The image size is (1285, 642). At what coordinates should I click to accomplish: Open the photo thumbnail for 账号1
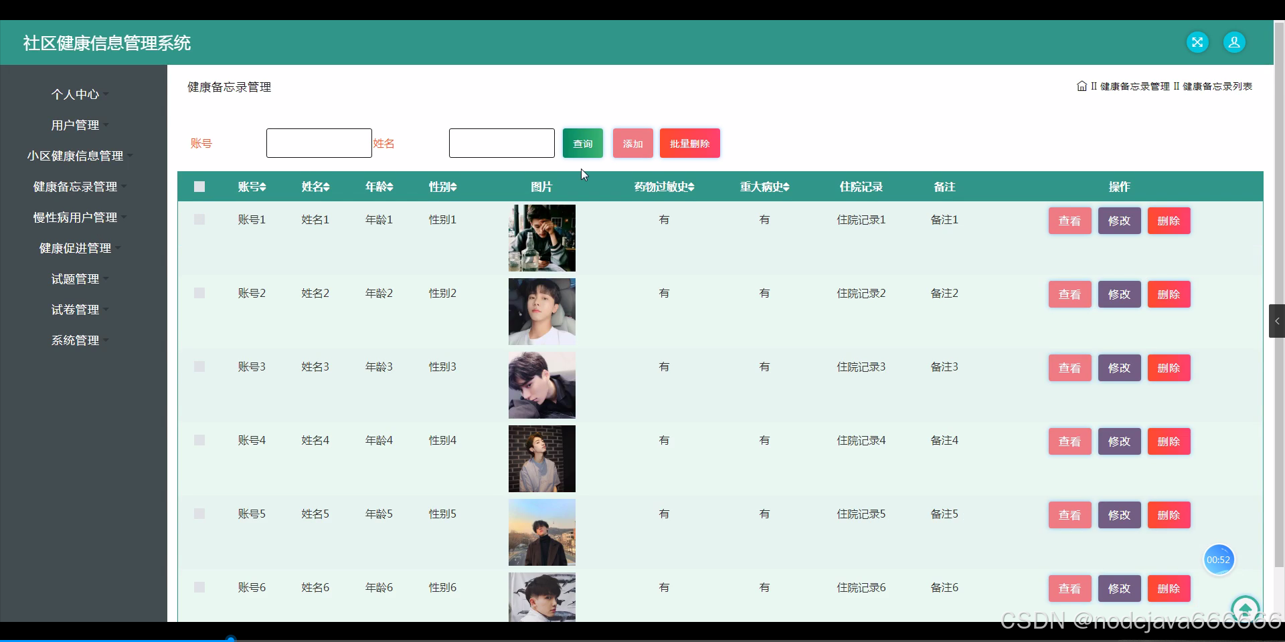[x=542, y=238]
